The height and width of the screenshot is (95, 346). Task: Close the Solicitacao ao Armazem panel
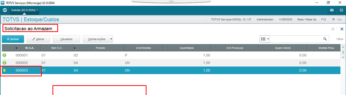point(342,29)
